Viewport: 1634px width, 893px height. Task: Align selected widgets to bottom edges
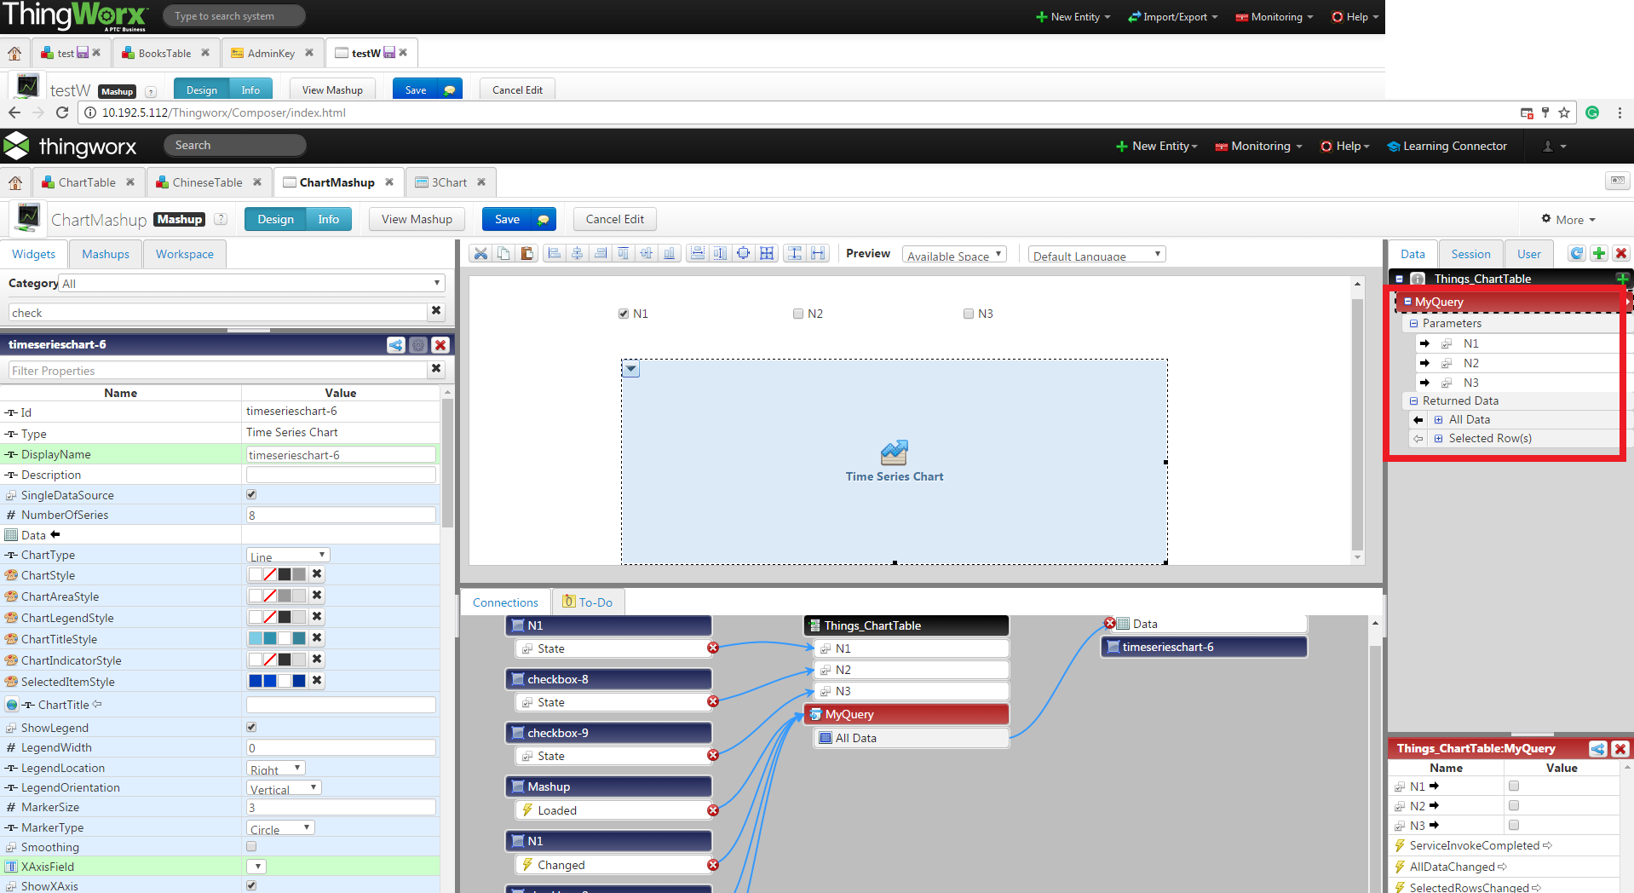tap(670, 253)
